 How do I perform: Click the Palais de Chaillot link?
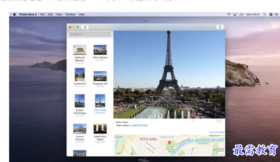coord(217,132)
